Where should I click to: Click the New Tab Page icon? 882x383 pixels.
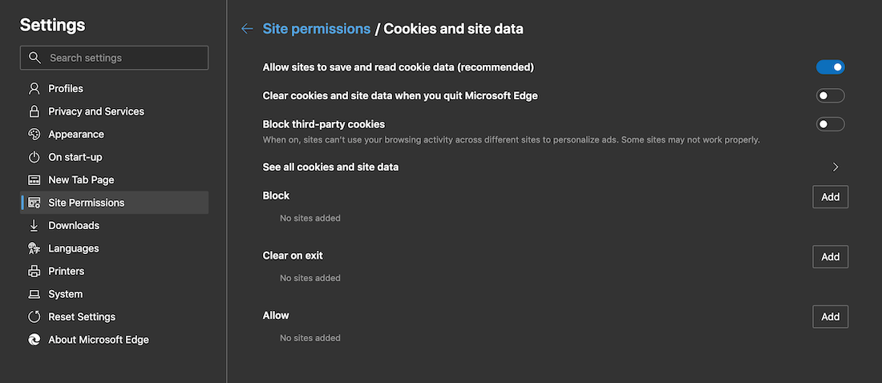click(x=34, y=179)
